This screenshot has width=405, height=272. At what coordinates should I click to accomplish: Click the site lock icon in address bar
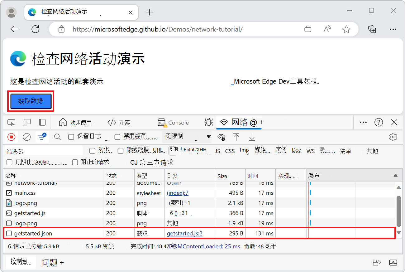pyautogui.click(x=61, y=29)
